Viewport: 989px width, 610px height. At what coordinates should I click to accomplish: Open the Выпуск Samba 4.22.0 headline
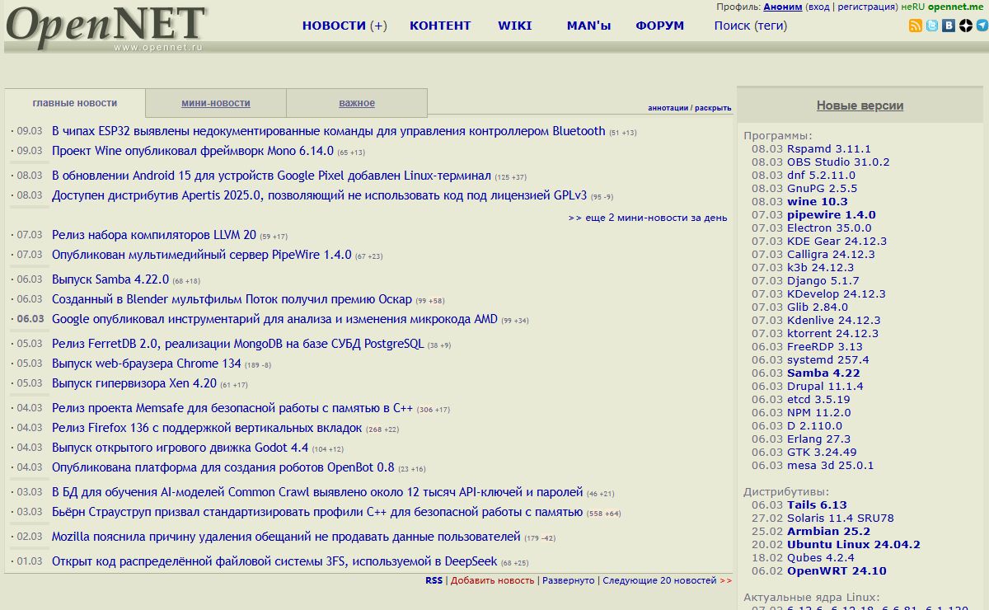coord(110,279)
